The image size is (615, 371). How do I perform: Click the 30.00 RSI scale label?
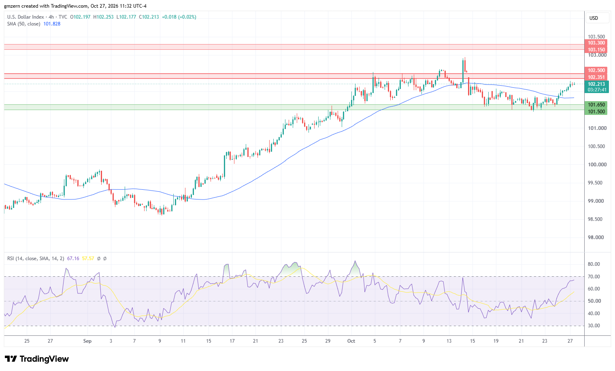[x=594, y=326]
